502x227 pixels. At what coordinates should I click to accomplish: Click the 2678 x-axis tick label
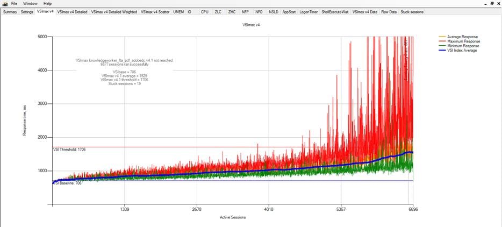click(x=196, y=210)
